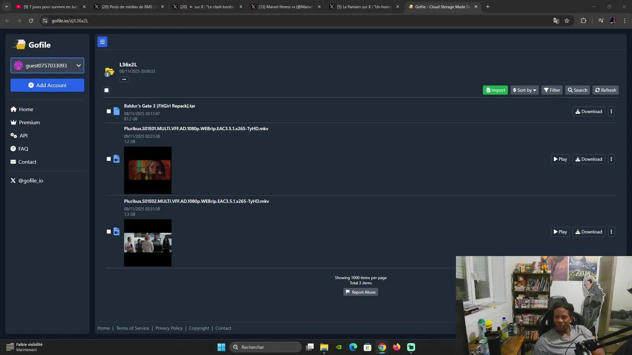Open the Nvidia app from the taskbar
The height and width of the screenshot is (355, 632).
coord(339,347)
